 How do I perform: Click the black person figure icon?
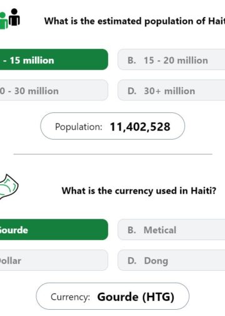pos(14,17)
